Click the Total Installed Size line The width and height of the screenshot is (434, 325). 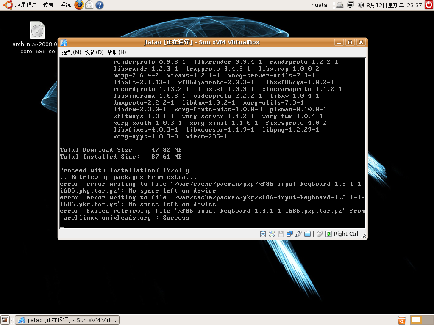(x=121, y=157)
